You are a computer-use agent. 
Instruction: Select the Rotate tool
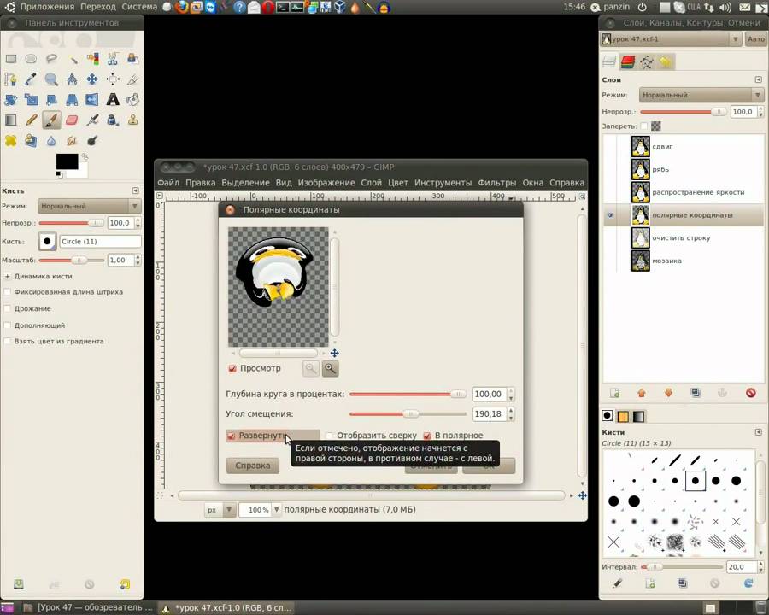point(11,100)
